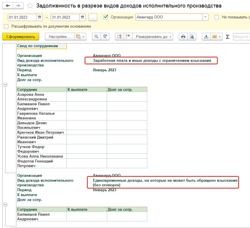Enable 'Расшифровывать по документам основаниям'
The image size is (250, 228).
6,26
